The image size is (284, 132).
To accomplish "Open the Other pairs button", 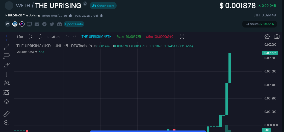I will [x=103, y=6].
